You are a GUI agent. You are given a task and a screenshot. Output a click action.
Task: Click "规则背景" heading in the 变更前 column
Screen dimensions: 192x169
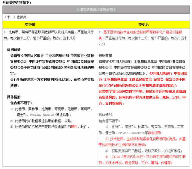coord(14,50)
